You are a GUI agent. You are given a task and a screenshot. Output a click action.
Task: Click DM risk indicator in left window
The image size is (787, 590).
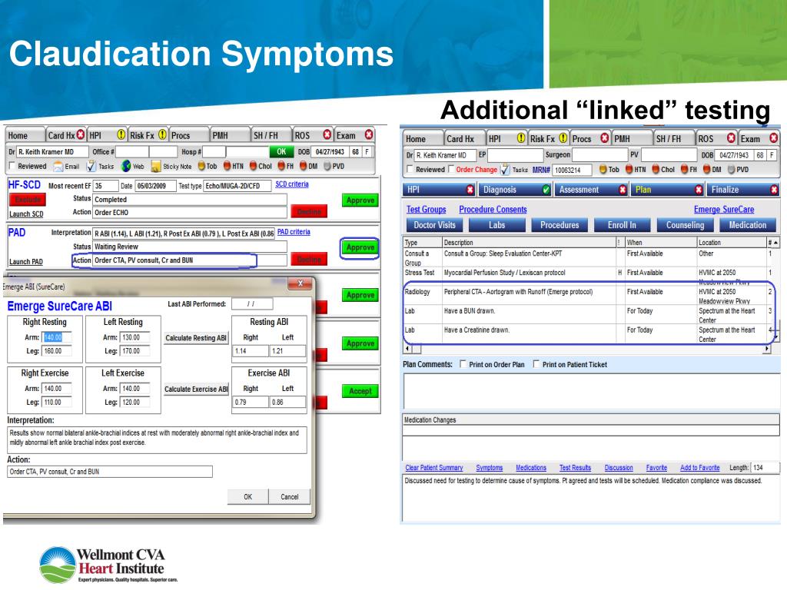click(303, 166)
